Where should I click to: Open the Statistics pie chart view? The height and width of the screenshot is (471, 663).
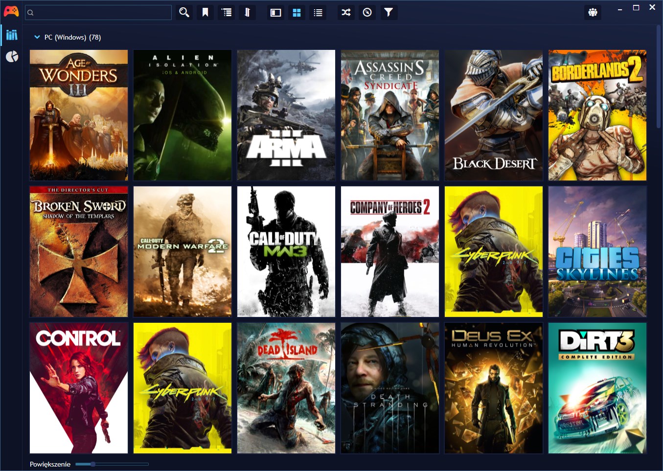[12, 57]
